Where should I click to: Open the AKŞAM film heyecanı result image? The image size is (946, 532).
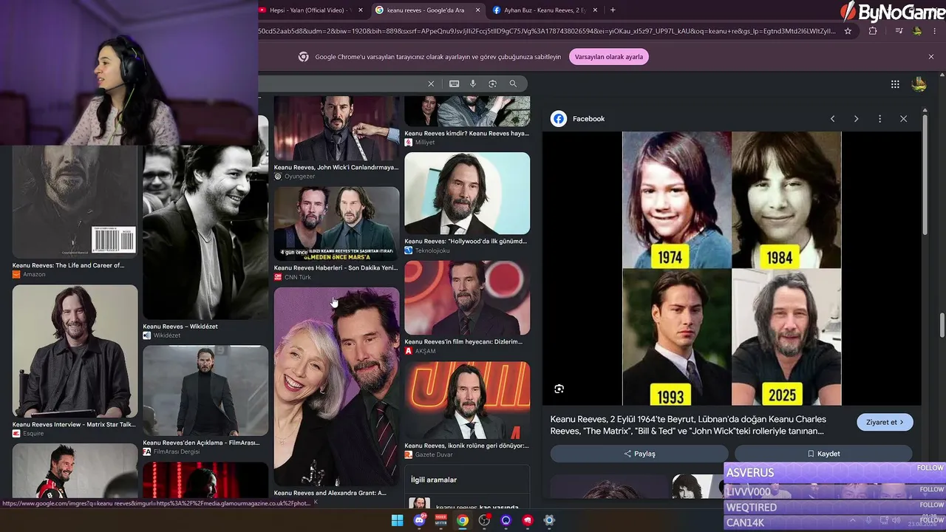click(467, 298)
